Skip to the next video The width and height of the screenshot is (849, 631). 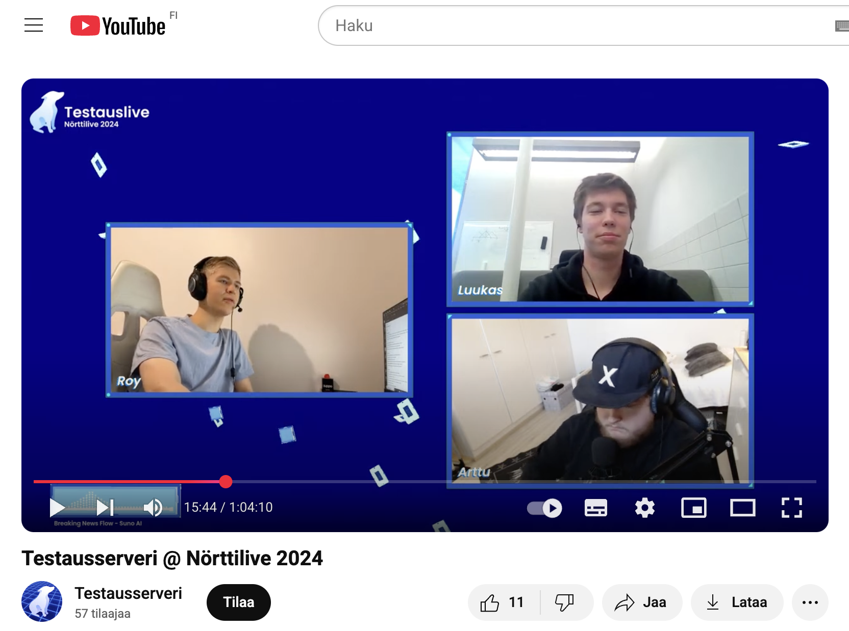(105, 508)
